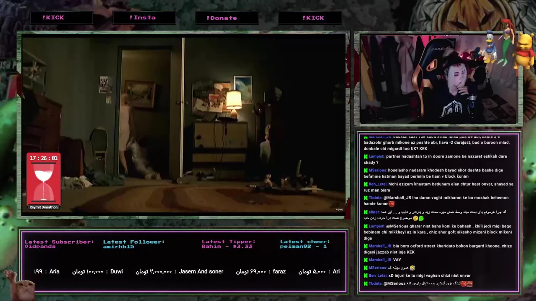Image resolution: width=536 pixels, height=301 pixels.
Task: Click the streamer webcam feed
Action: pyautogui.click(x=438, y=79)
